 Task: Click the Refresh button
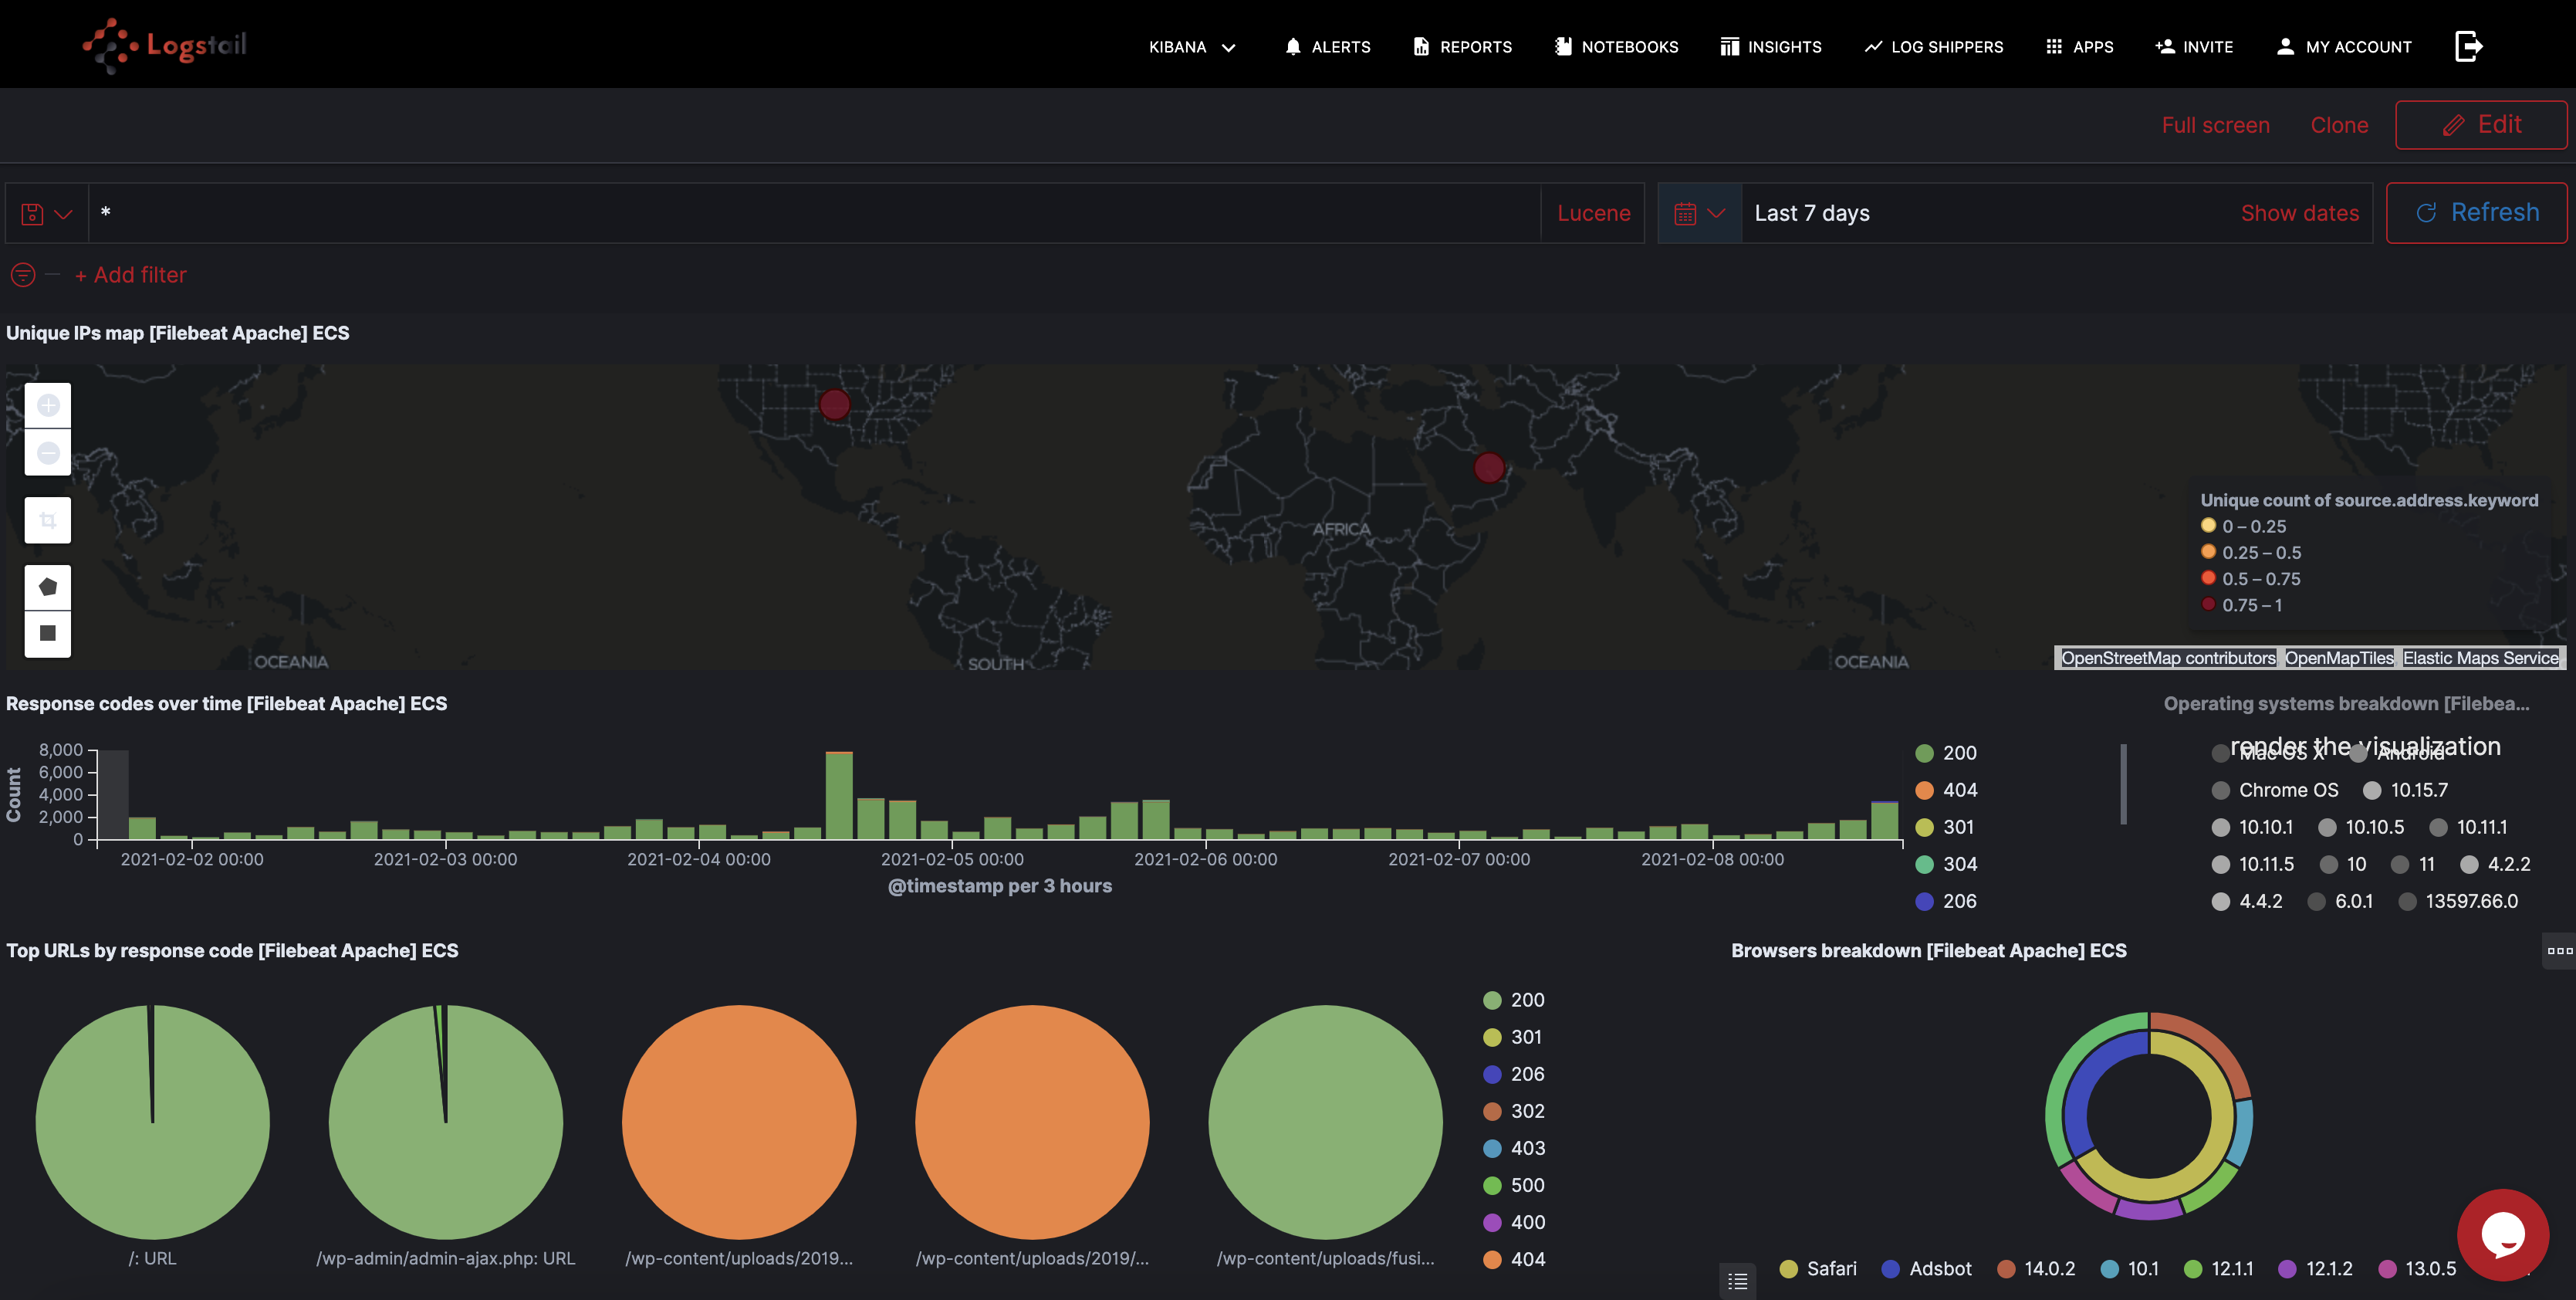coord(2476,213)
